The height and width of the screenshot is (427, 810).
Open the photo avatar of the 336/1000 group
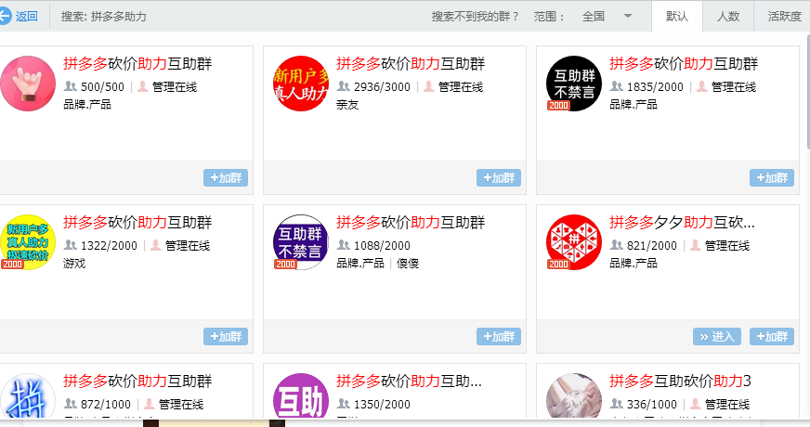(x=574, y=395)
